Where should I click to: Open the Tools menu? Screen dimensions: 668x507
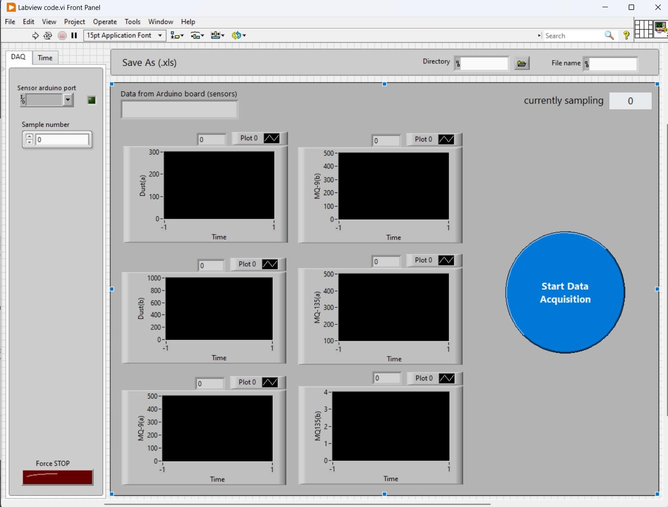132,22
